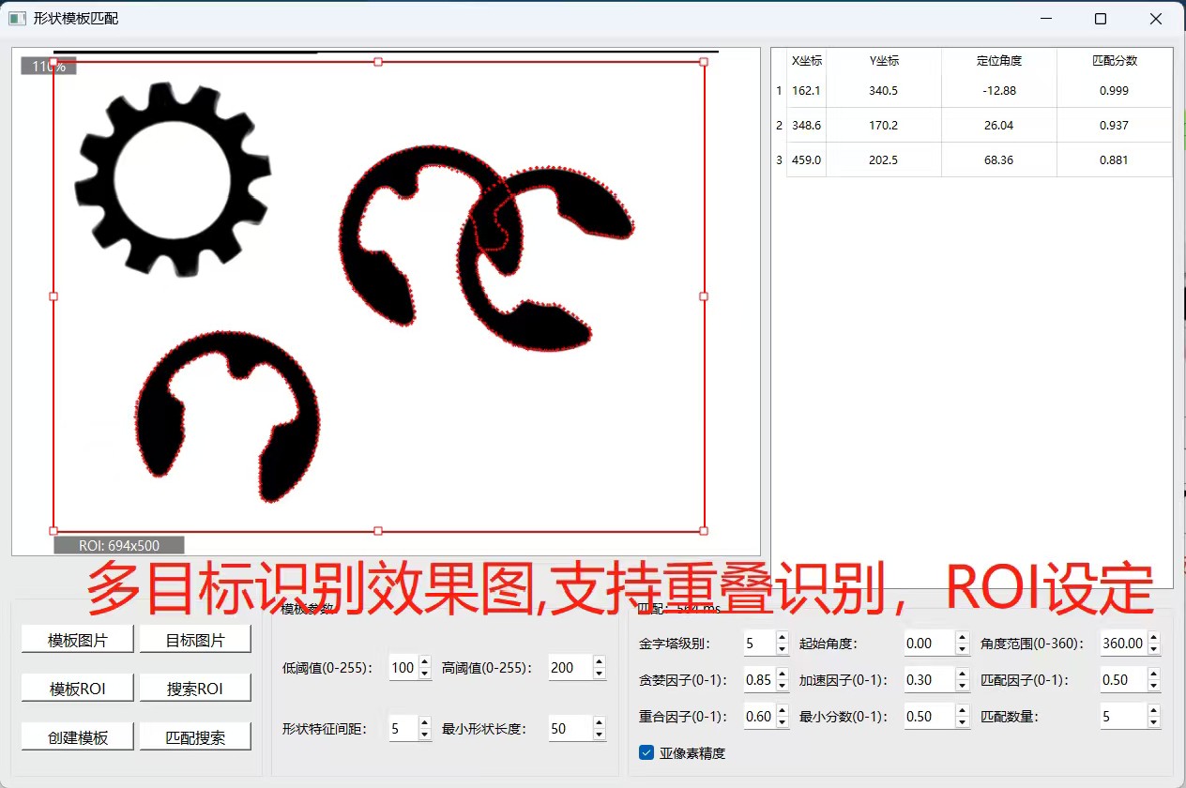Toggle the 亚像素精度 checkbox
The height and width of the screenshot is (788, 1186).
(x=646, y=752)
